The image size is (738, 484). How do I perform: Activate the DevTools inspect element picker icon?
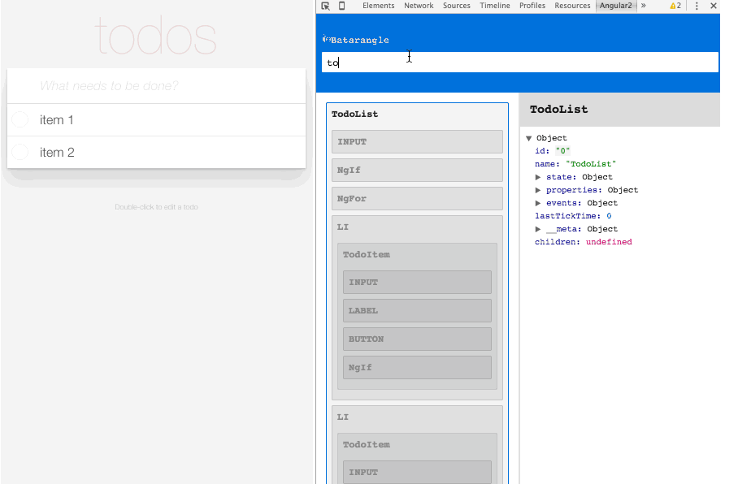click(325, 6)
